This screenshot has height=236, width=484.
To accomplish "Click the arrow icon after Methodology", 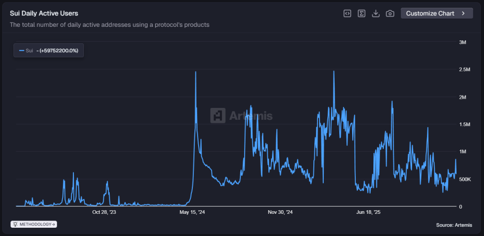I will coord(53,224).
